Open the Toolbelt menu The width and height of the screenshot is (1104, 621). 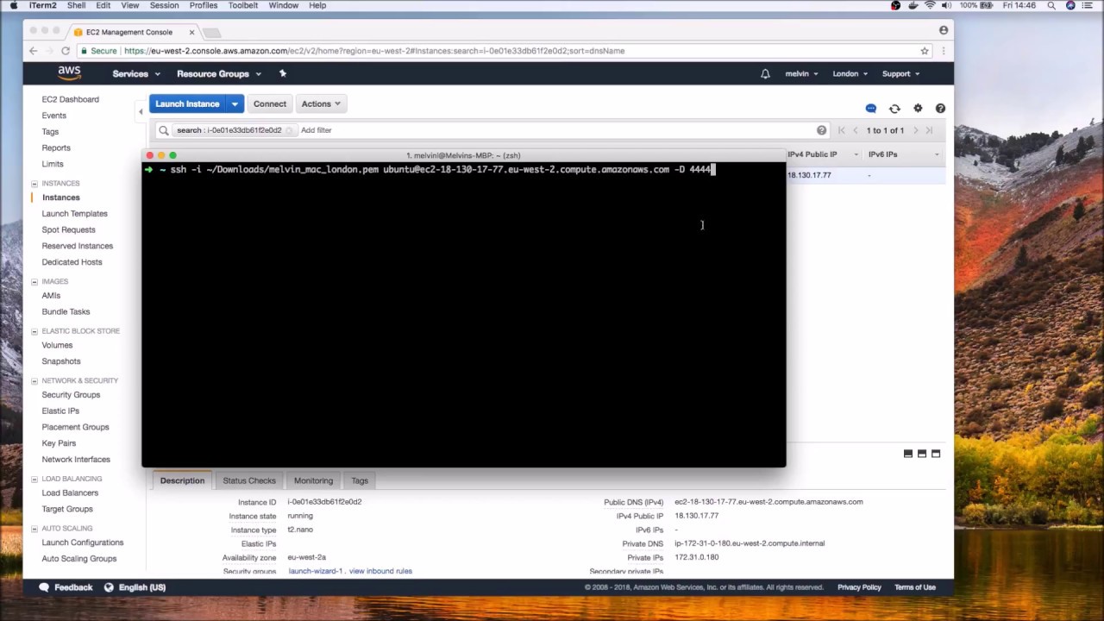click(x=243, y=5)
